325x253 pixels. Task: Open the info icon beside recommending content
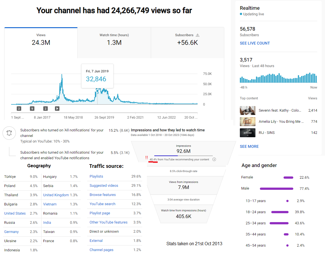click(214, 159)
